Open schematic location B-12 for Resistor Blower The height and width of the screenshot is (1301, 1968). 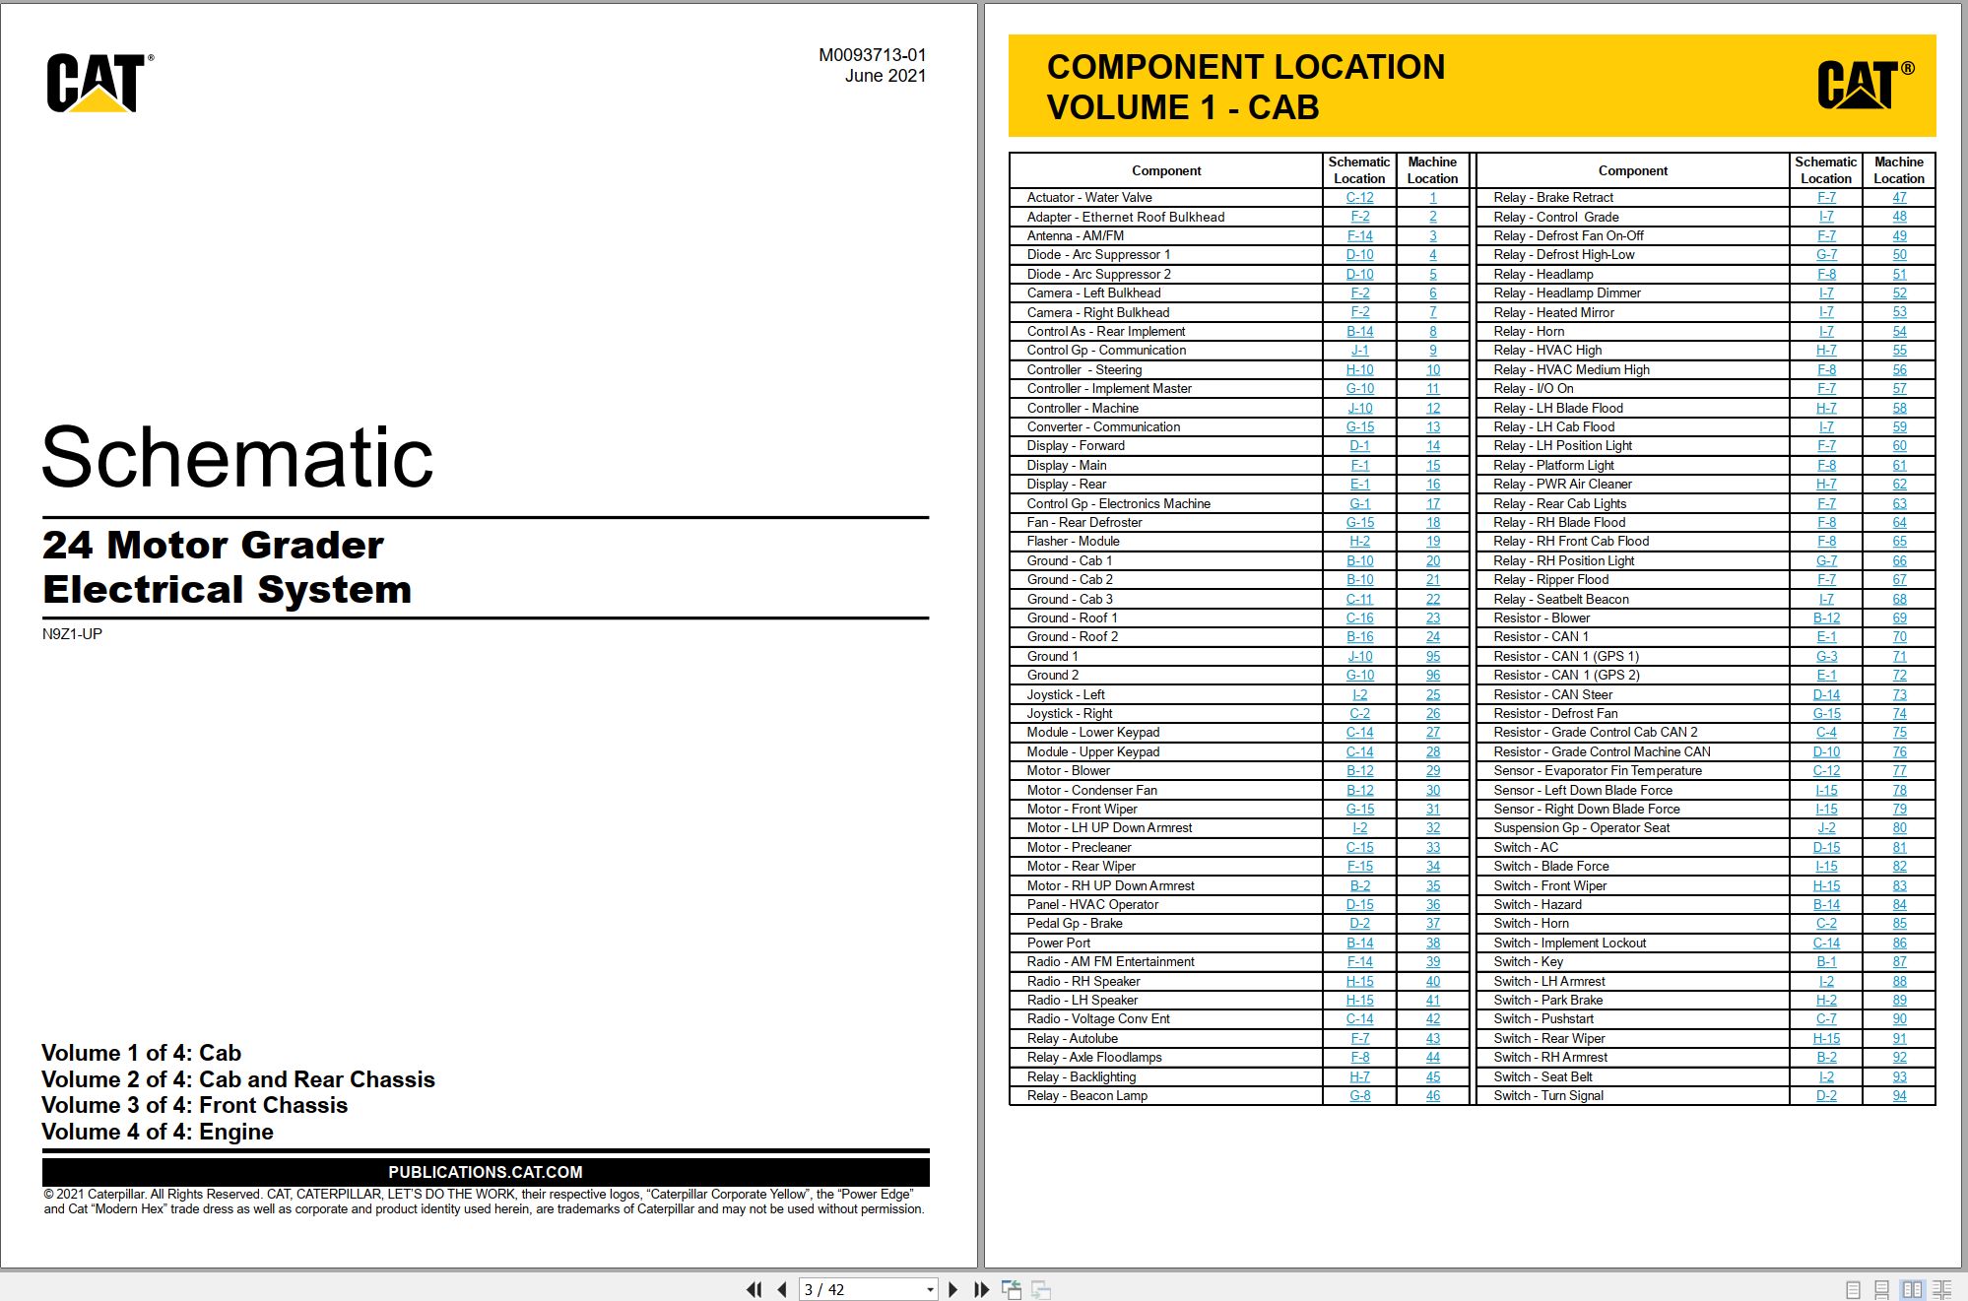(1826, 618)
